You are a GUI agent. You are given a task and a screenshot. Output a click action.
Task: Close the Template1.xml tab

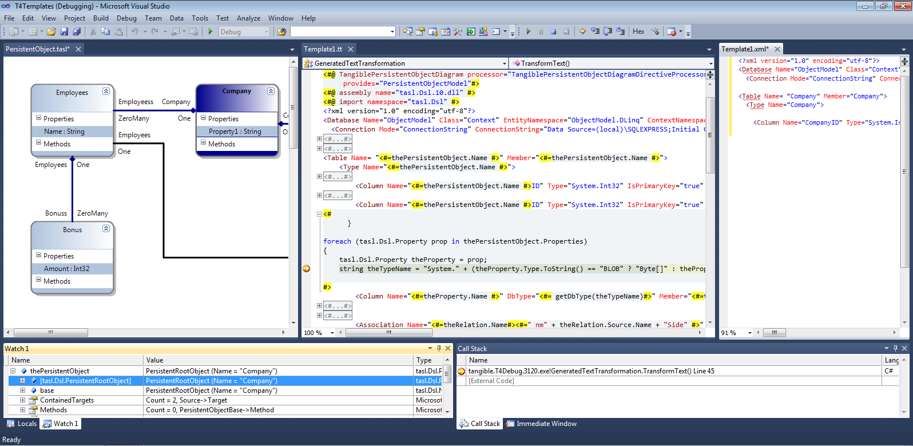[x=777, y=49]
